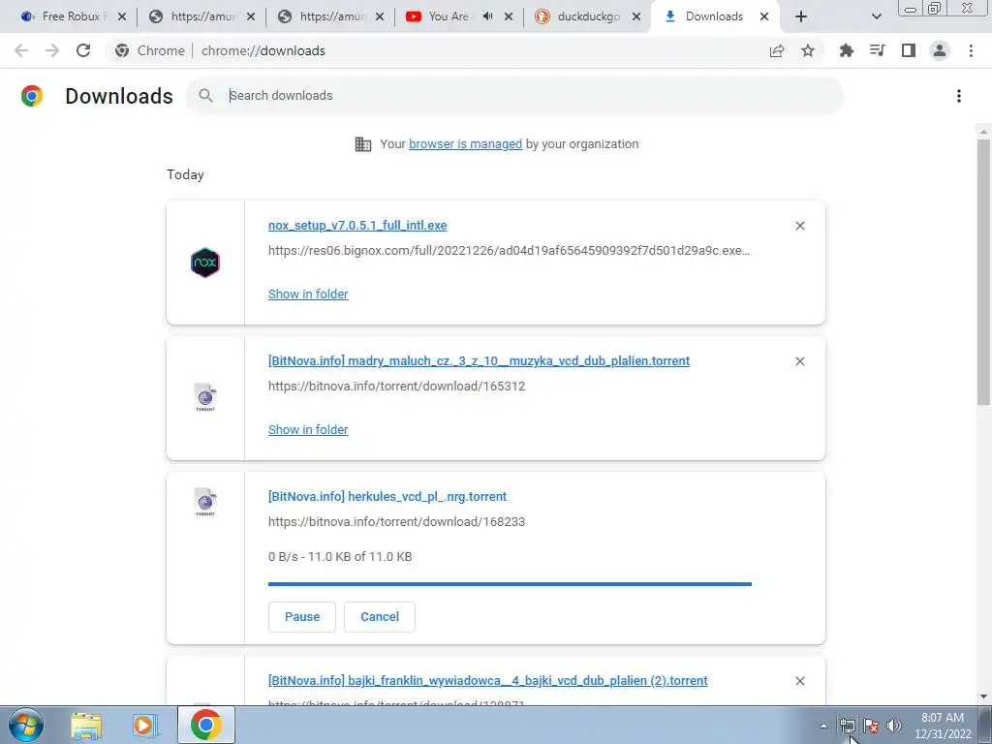Remove nox_setup download from list

click(x=800, y=226)
